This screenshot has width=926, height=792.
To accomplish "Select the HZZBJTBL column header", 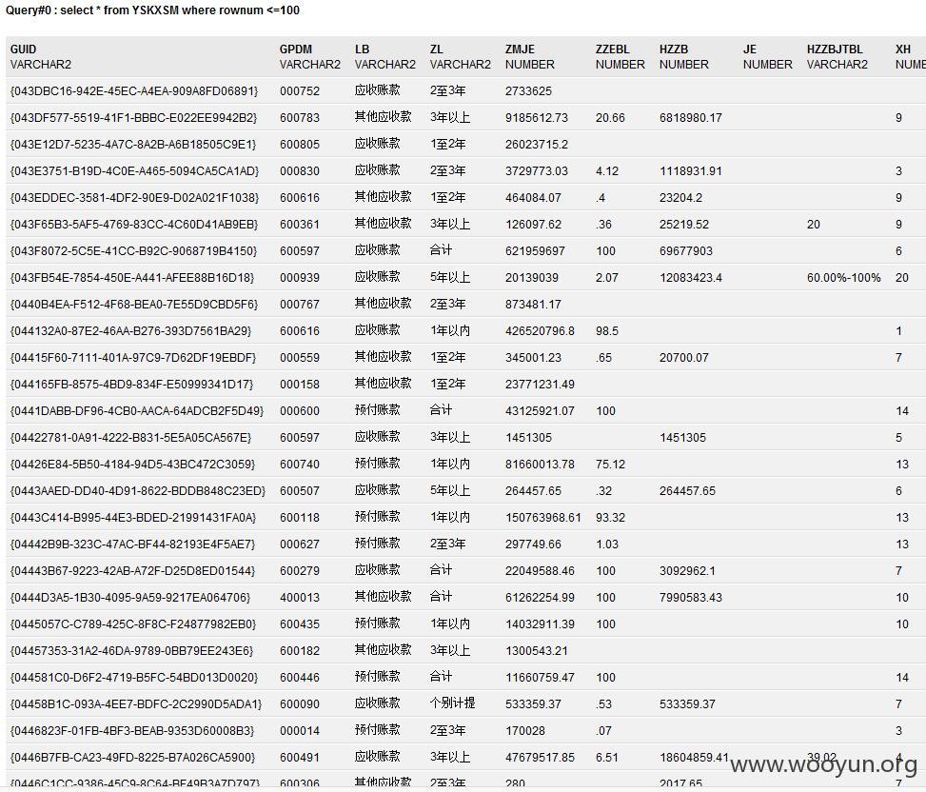I will click(835, 49).
